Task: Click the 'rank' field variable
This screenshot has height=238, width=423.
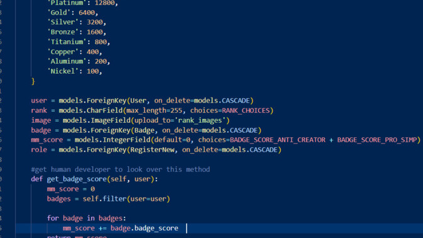Action: 39,110
